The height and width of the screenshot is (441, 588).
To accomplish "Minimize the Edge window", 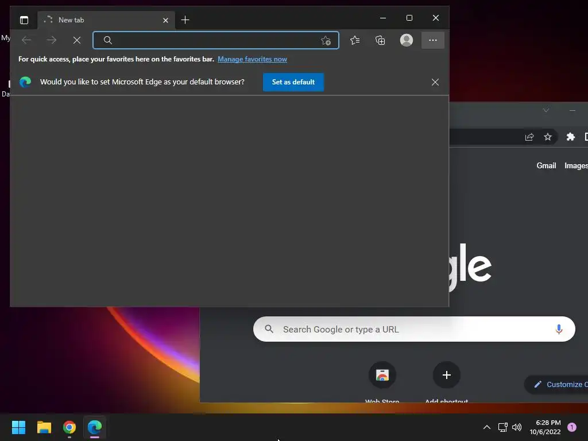I will [383, 18].
